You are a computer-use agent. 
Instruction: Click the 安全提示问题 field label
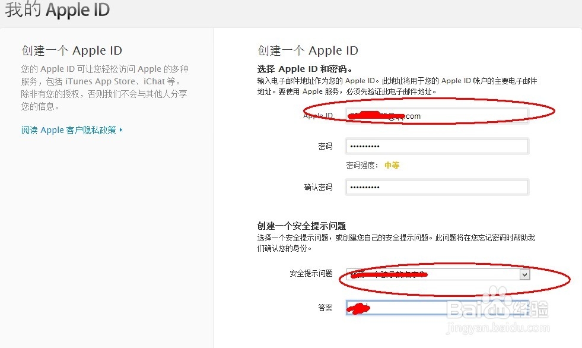click(311, 273)
